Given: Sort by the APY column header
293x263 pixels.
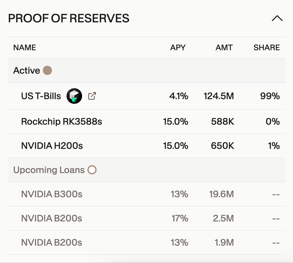Looking at the screenshot, I should (178, 48).
